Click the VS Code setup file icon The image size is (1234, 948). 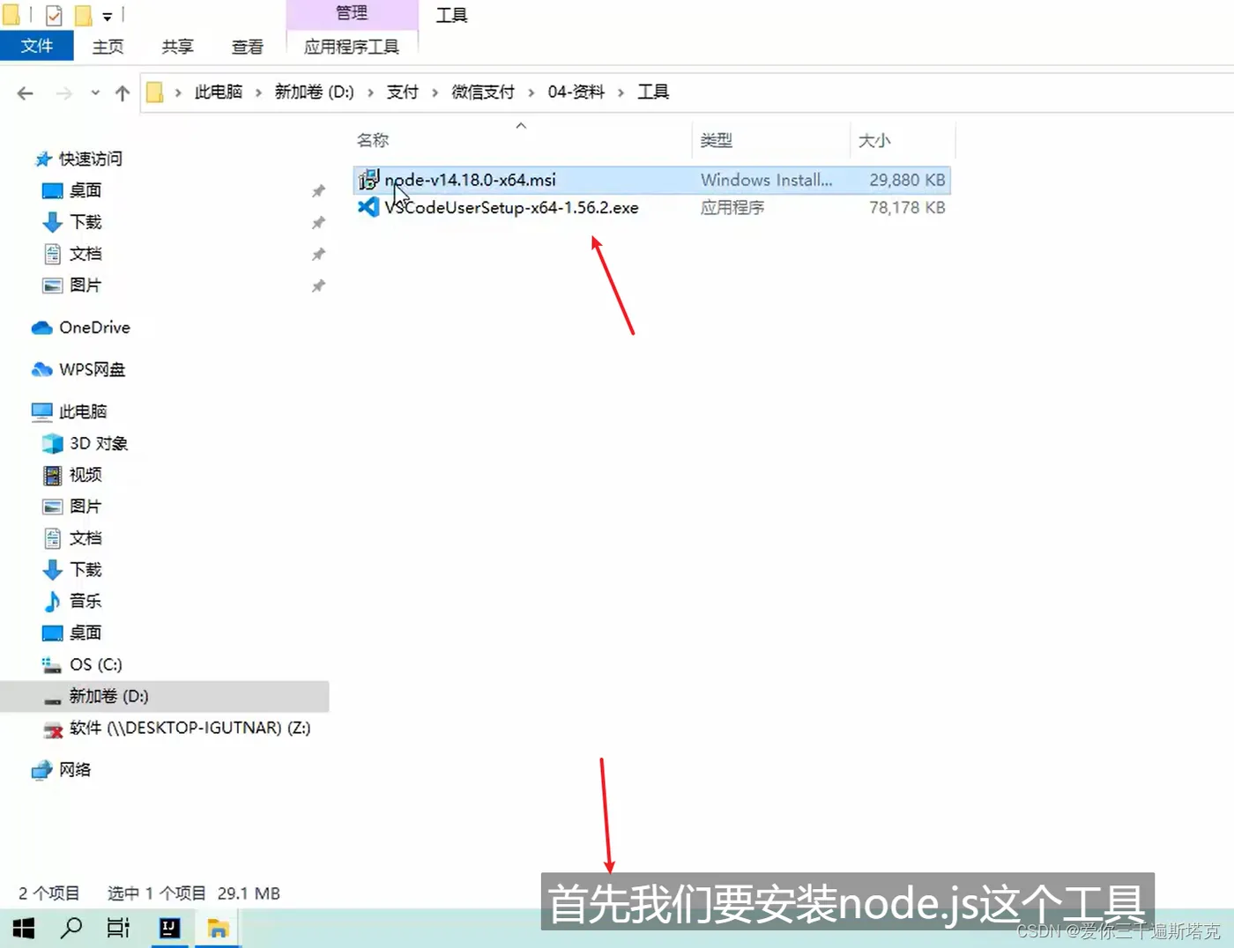pos(368,207)
